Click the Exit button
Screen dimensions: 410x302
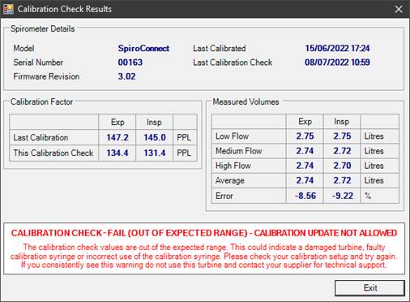(x=369, y=288)
